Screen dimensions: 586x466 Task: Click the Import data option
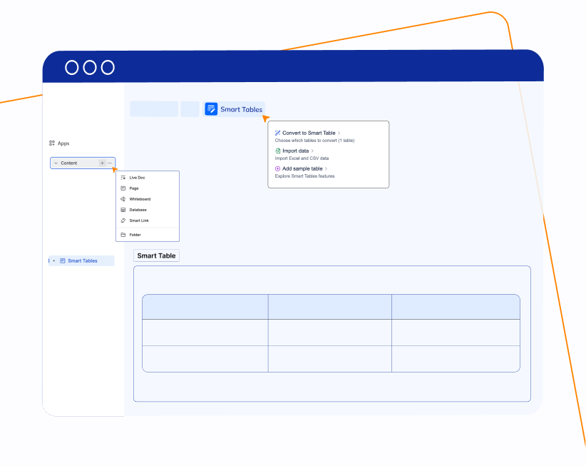click(295, 151)
